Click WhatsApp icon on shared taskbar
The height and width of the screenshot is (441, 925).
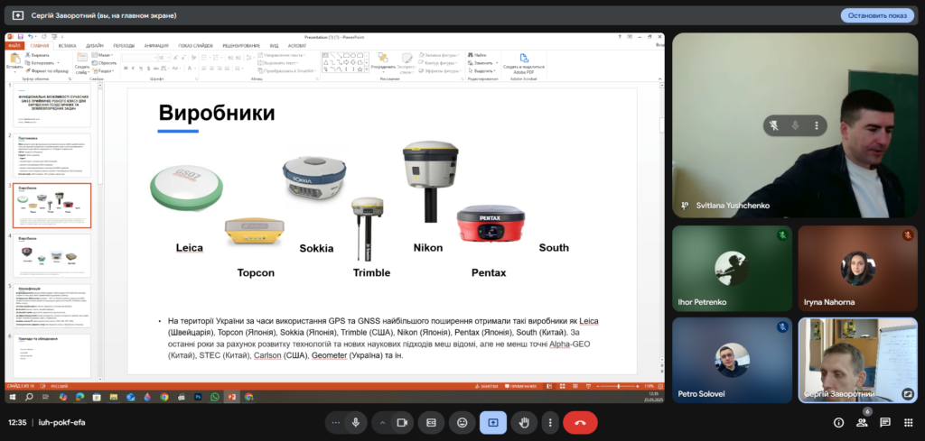215,397
